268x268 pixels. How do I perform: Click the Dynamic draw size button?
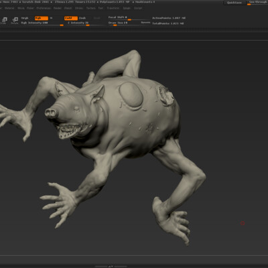tap(145, 23)
